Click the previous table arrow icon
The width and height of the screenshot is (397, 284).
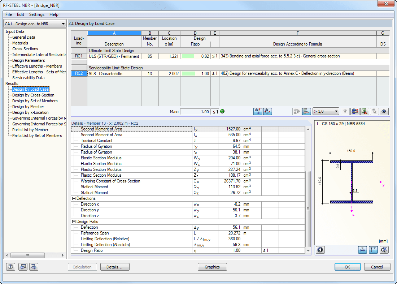click(x=23, y=267)
